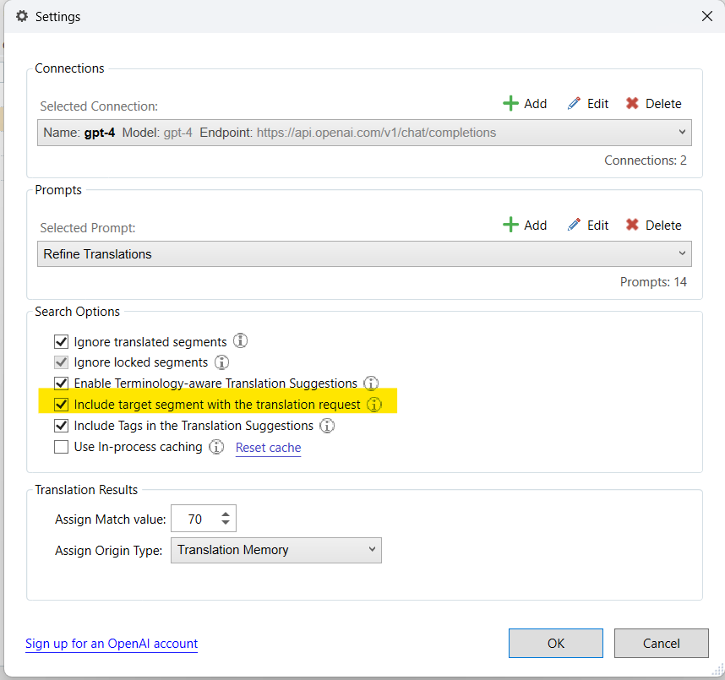Click the green plus Add icon under Connections
This screenshot has height=680, width=725.
tap(510, 103)
